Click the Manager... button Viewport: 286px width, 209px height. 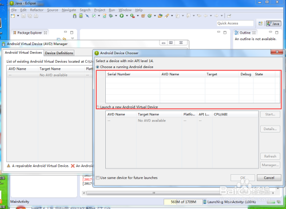coord(270,165)
